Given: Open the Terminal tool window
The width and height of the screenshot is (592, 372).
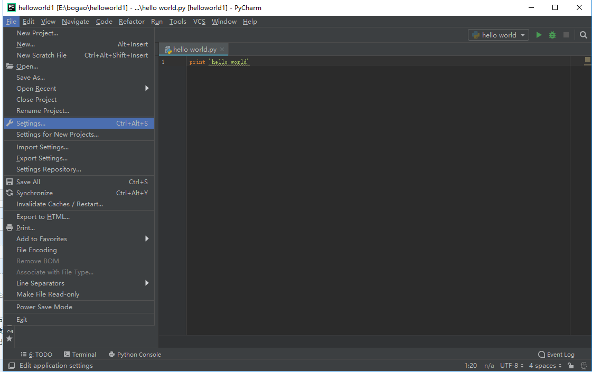Looking at the screenshot, I should pyautogui.click(x=80, y=355).
